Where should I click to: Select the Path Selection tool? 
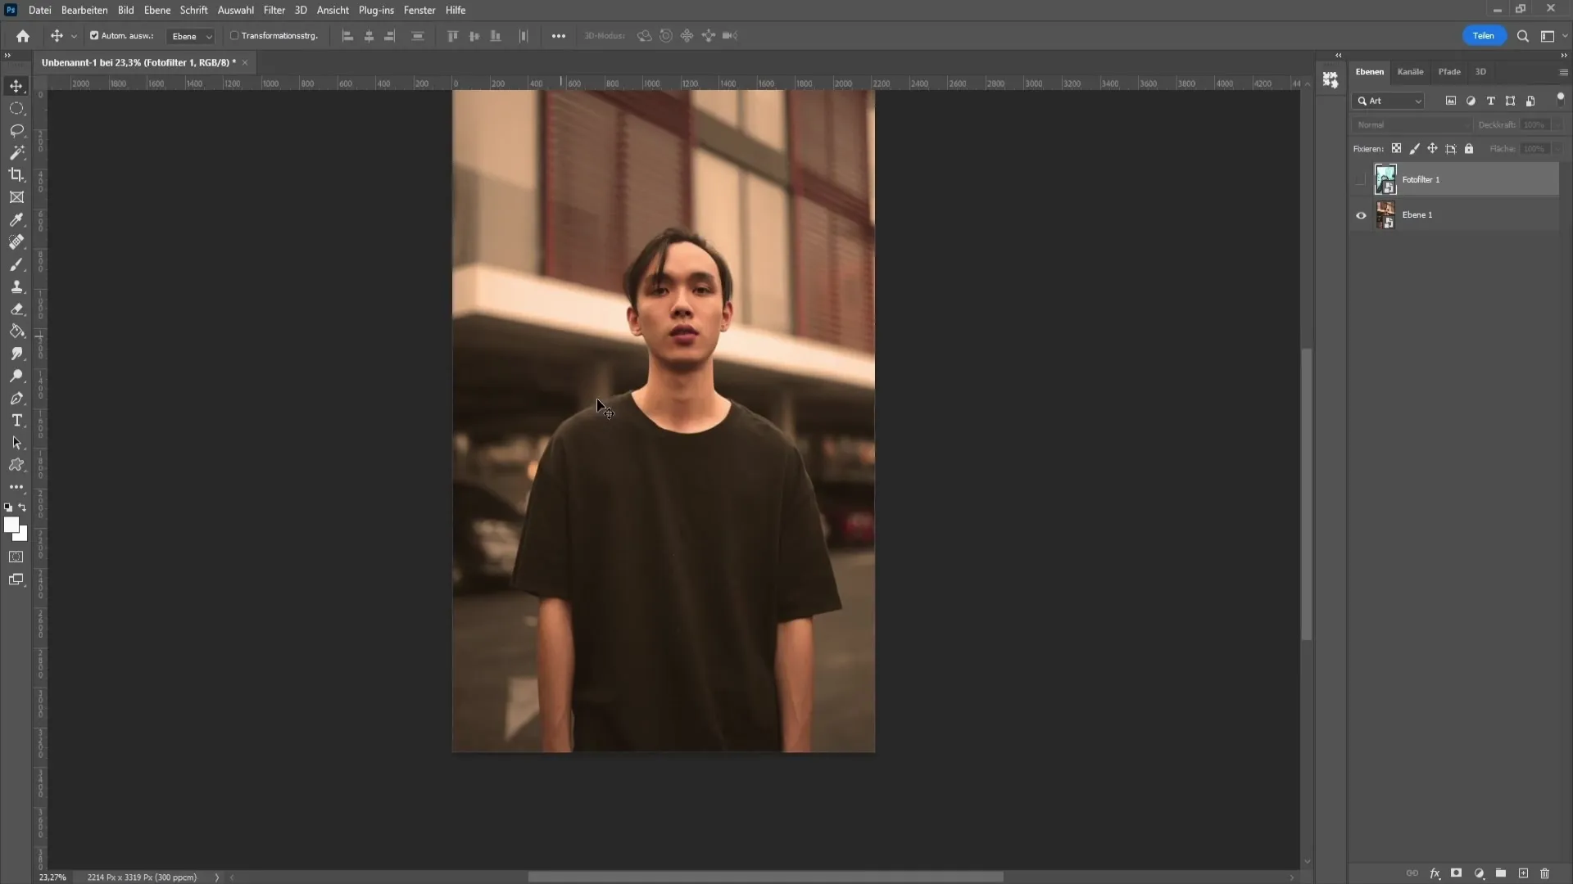click(16, 443)
